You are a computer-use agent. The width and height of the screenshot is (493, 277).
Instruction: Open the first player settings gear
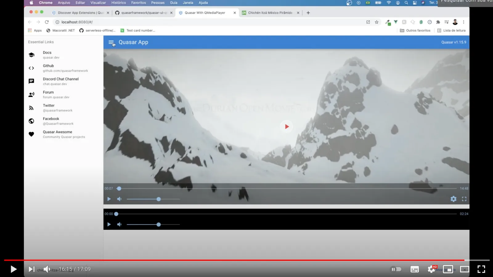(454, 199)
